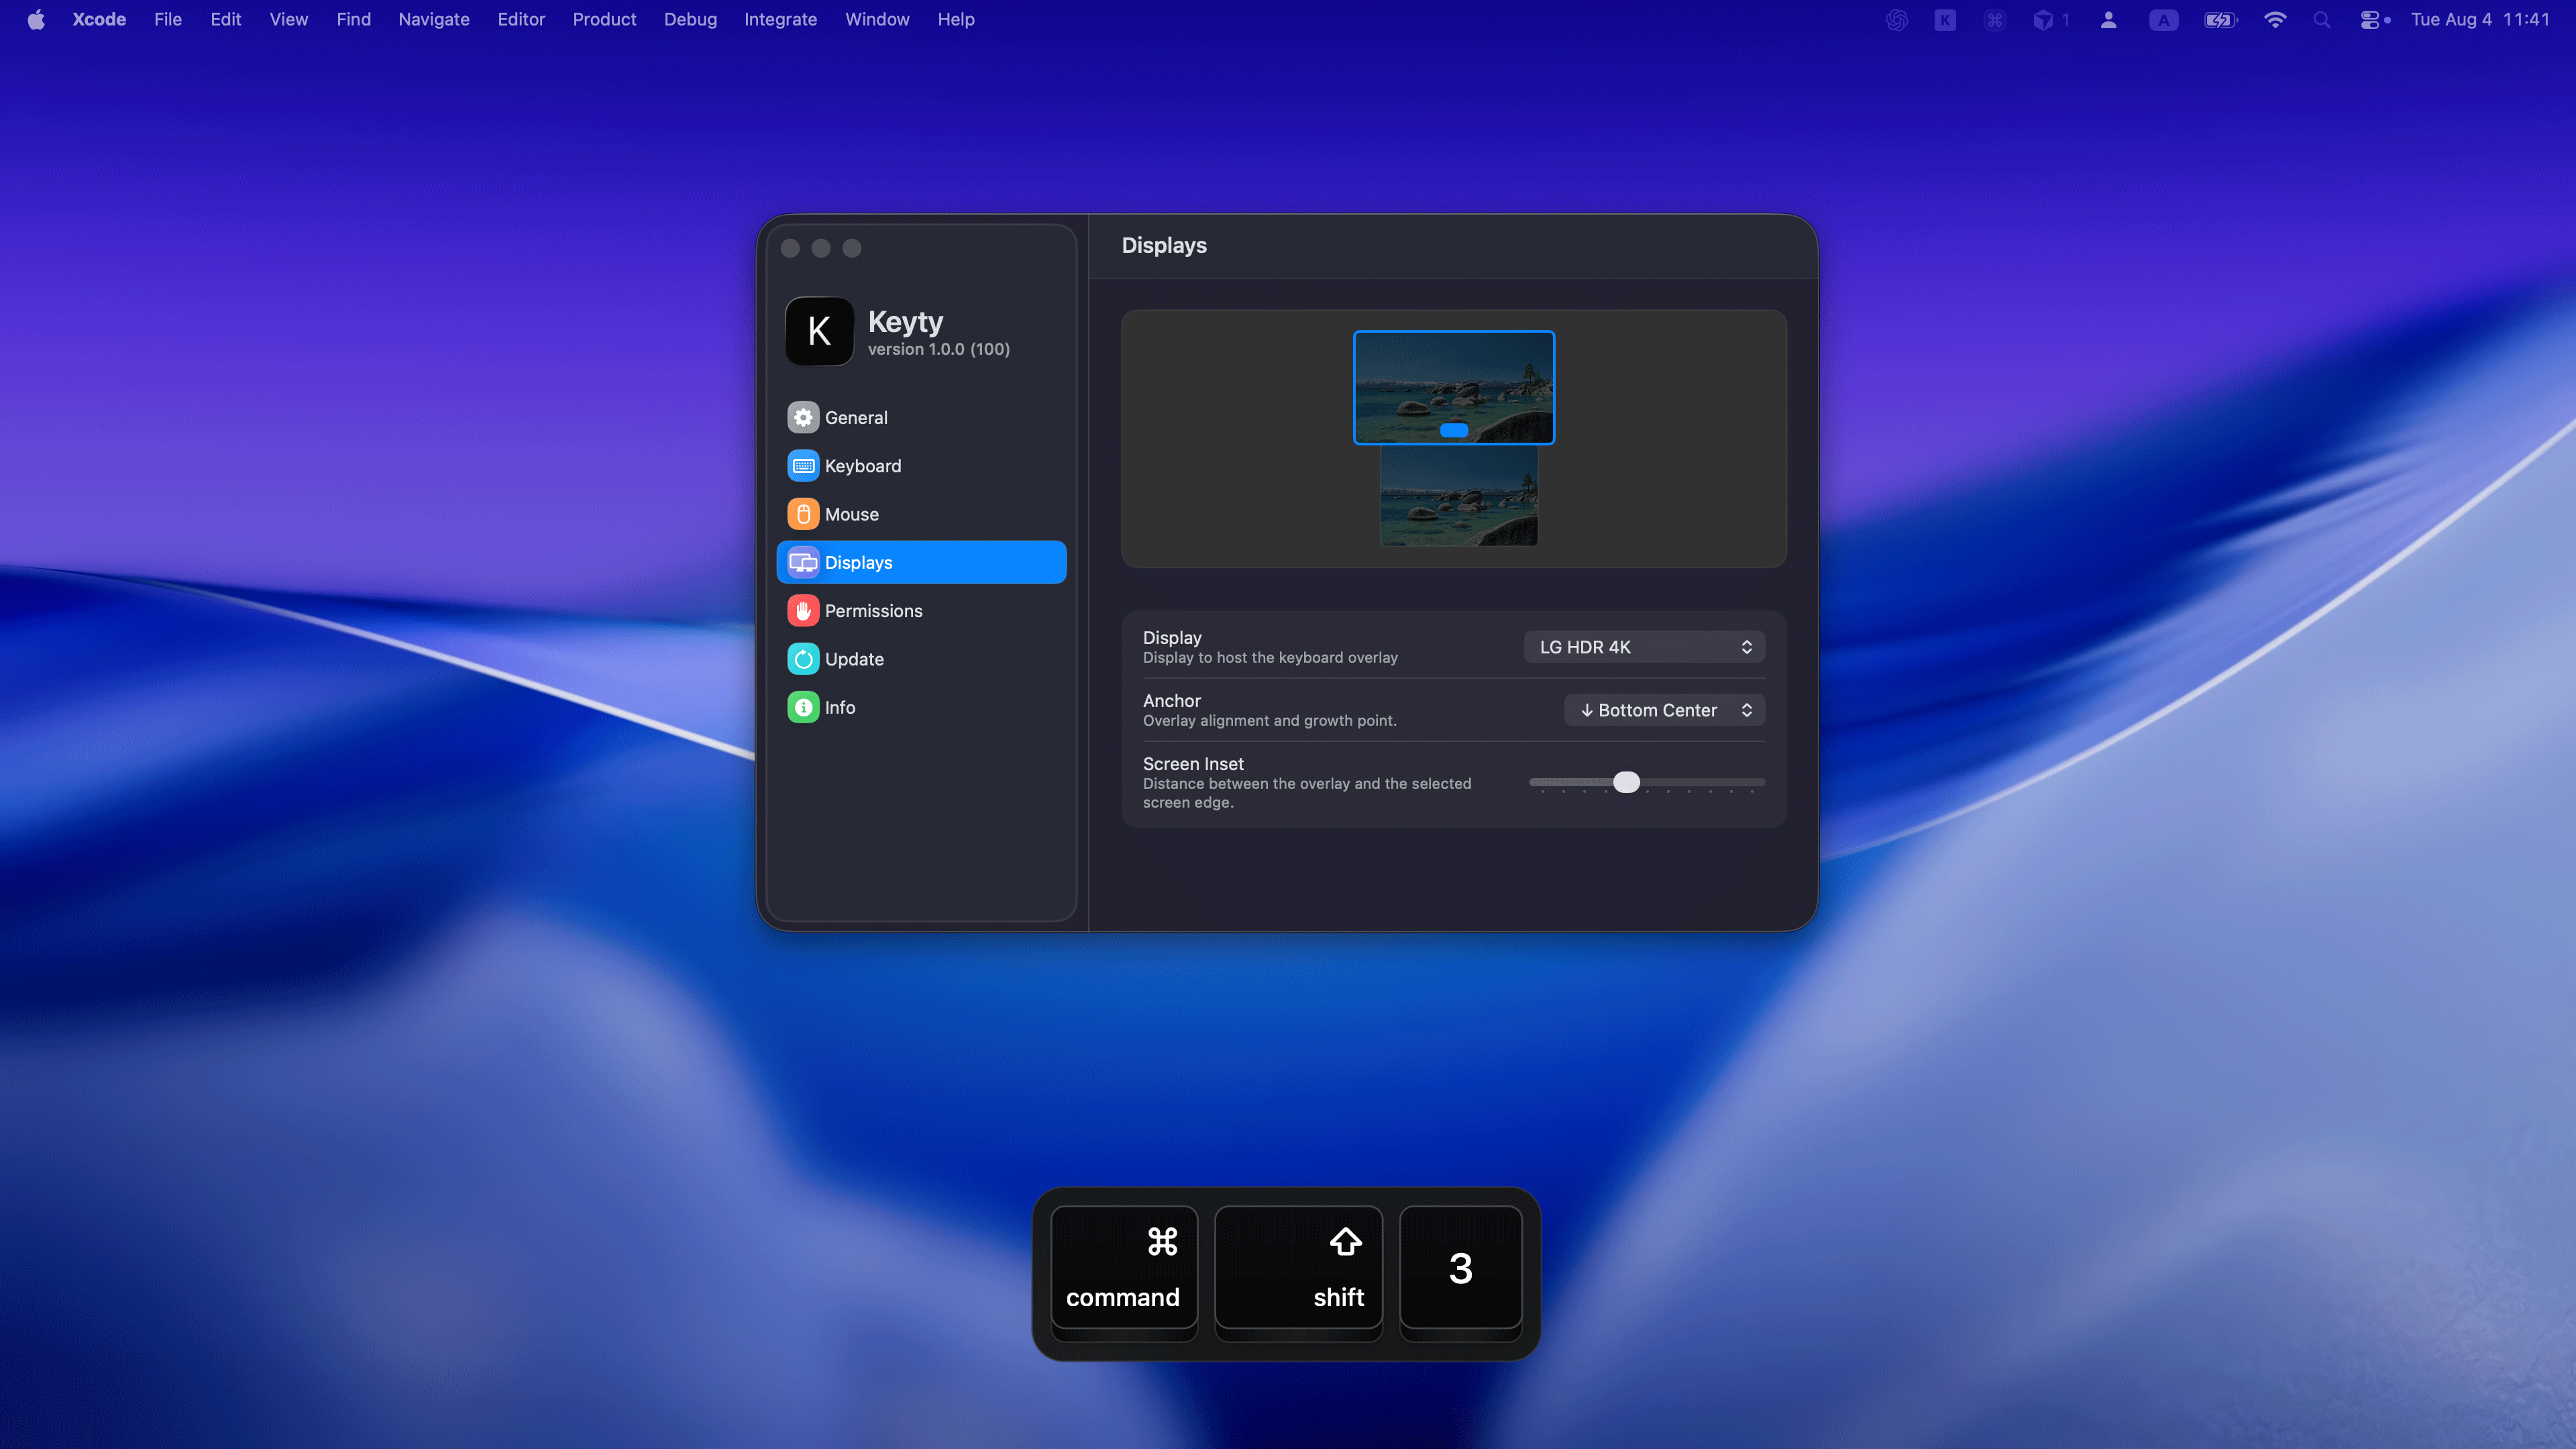
Task: Click the Displays heading at the top of the pane
Action: [1164, 246]
